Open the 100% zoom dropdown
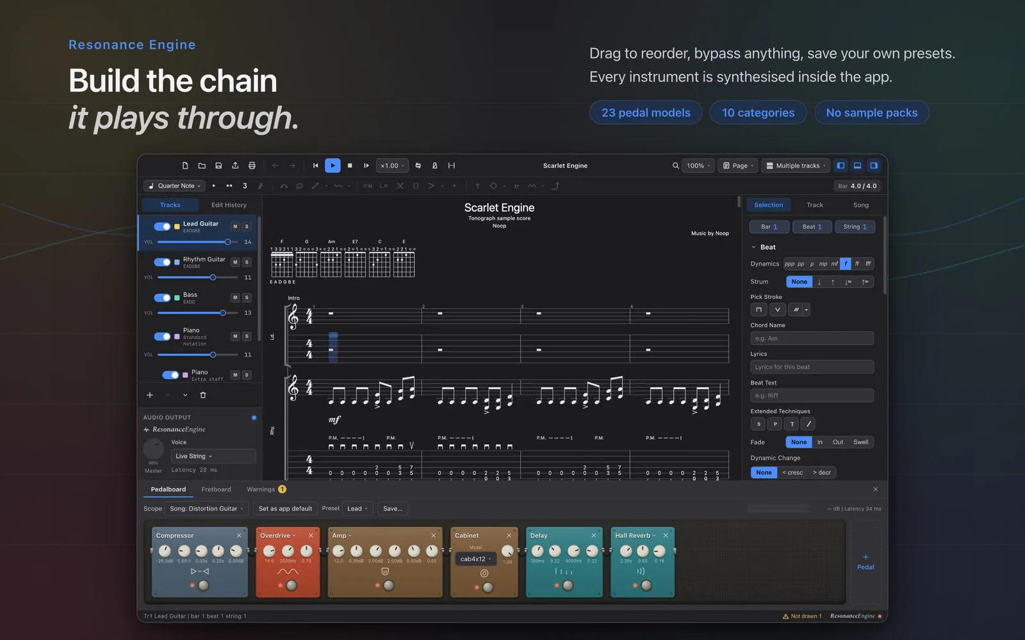1025x640 pixels. click(698, 166)
